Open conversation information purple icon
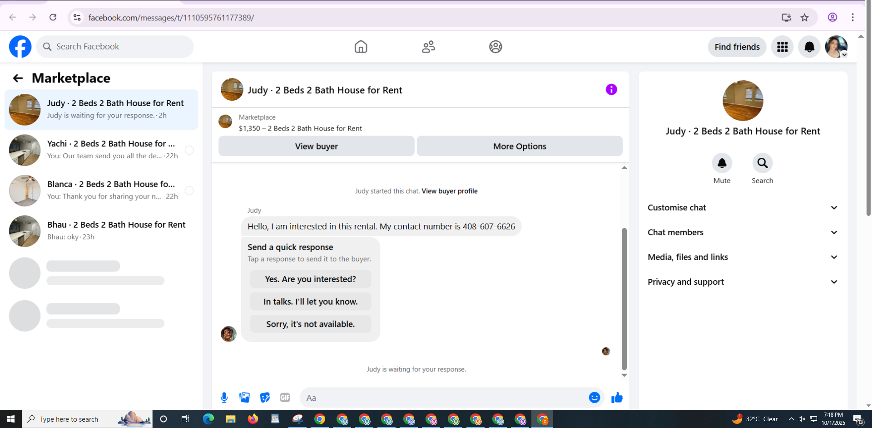 611,89
